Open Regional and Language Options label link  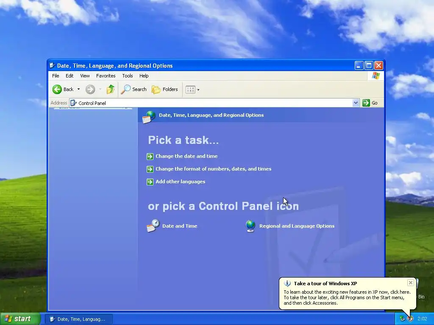pos(297,226)
